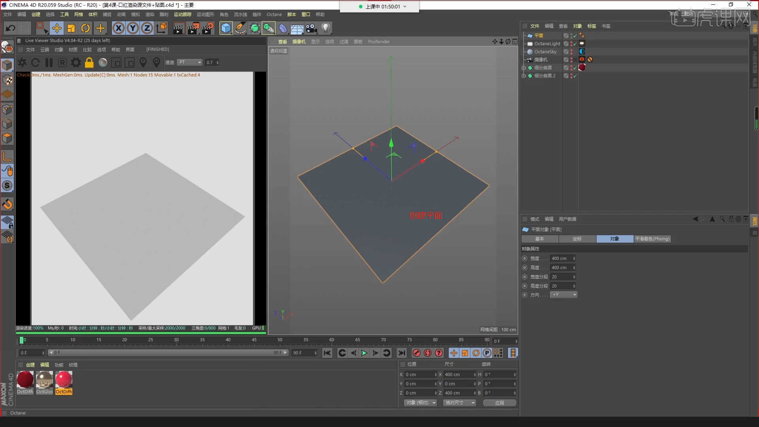Screen dimensions: 759x427
Task: Pause the Live Viewer render
Action: click(49, 62)
